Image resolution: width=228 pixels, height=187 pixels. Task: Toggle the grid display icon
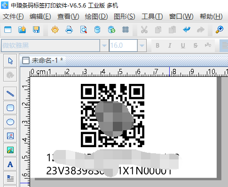click(x=126, y=30)
